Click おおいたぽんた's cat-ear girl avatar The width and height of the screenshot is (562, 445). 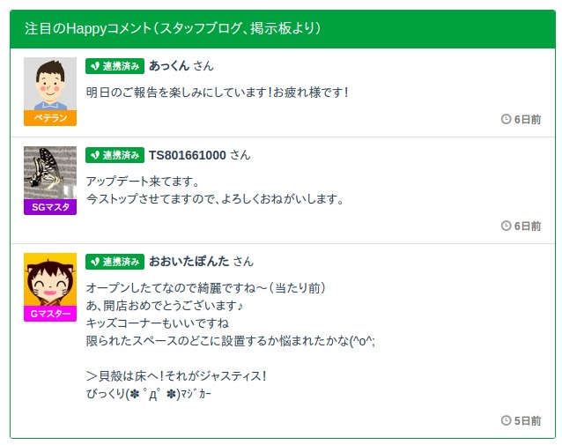click(50, 279)
